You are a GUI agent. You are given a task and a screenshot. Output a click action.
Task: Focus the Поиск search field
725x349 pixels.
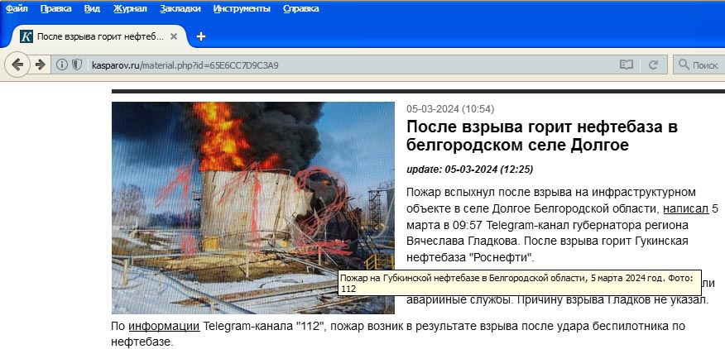[699, 65]
